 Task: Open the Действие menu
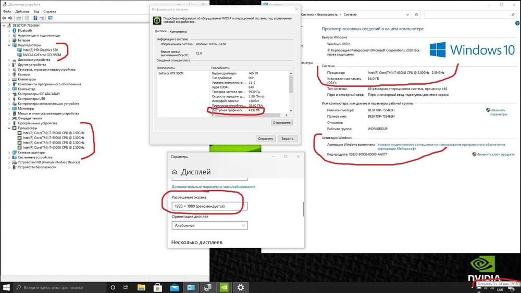[x=22, y=11]
